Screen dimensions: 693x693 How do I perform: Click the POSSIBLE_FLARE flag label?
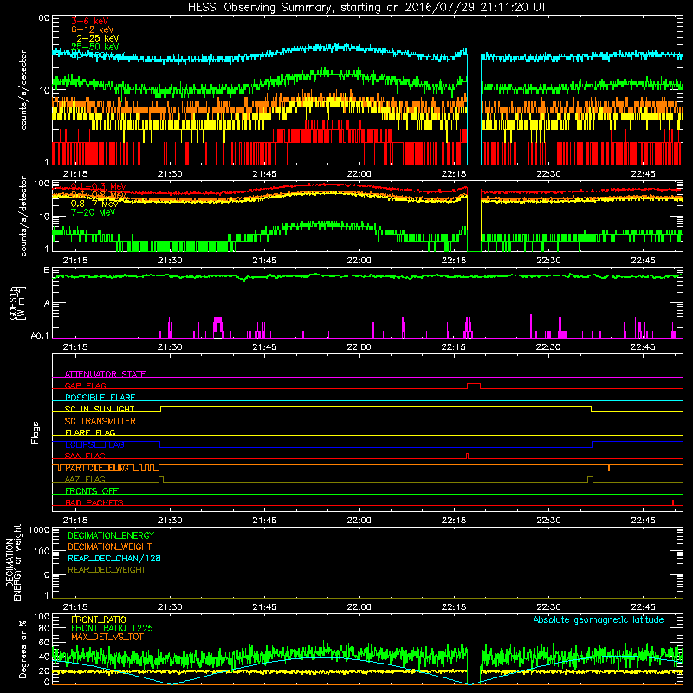100,398
